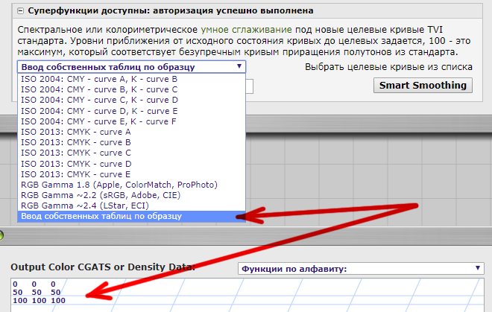Choose RGB Gamma ~2.4 (LStar, ECI)
The image size is (492, 312).
[97, 205]
